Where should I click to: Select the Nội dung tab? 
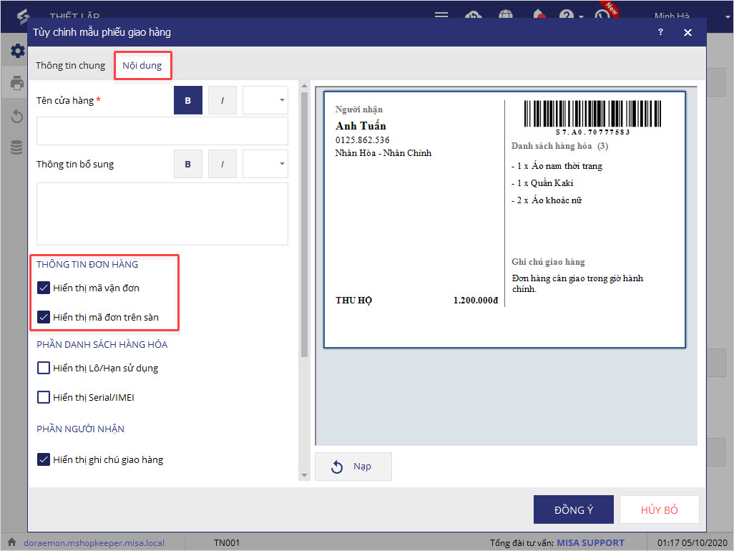coord(142,66)
